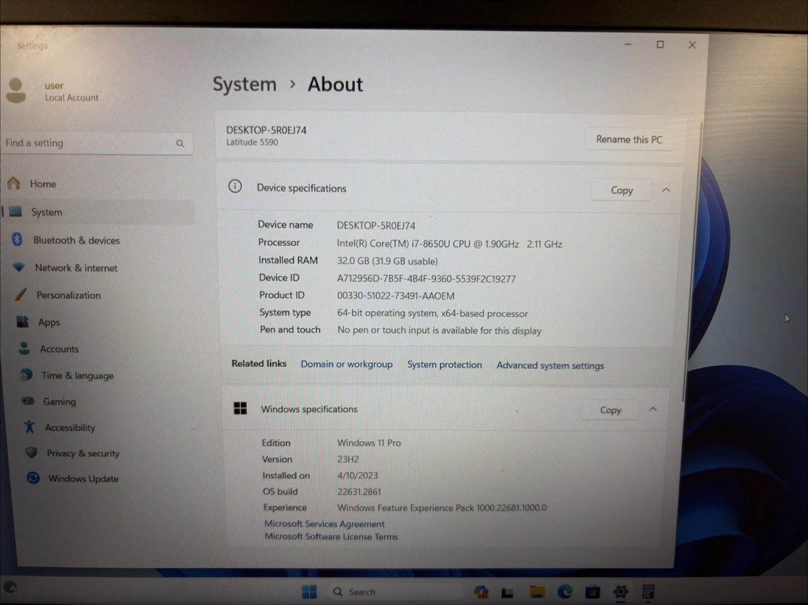Open Microsoft Store from the taskbar
Viewport: 808px width, 605px height.
coord(593,592)
